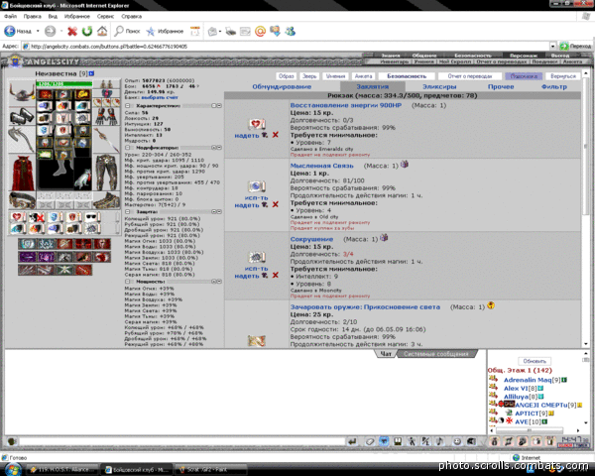Delete Восстановление энергии 900HP with red X
Viewport: 595px width, 476px height.
(x=276, y=135)
